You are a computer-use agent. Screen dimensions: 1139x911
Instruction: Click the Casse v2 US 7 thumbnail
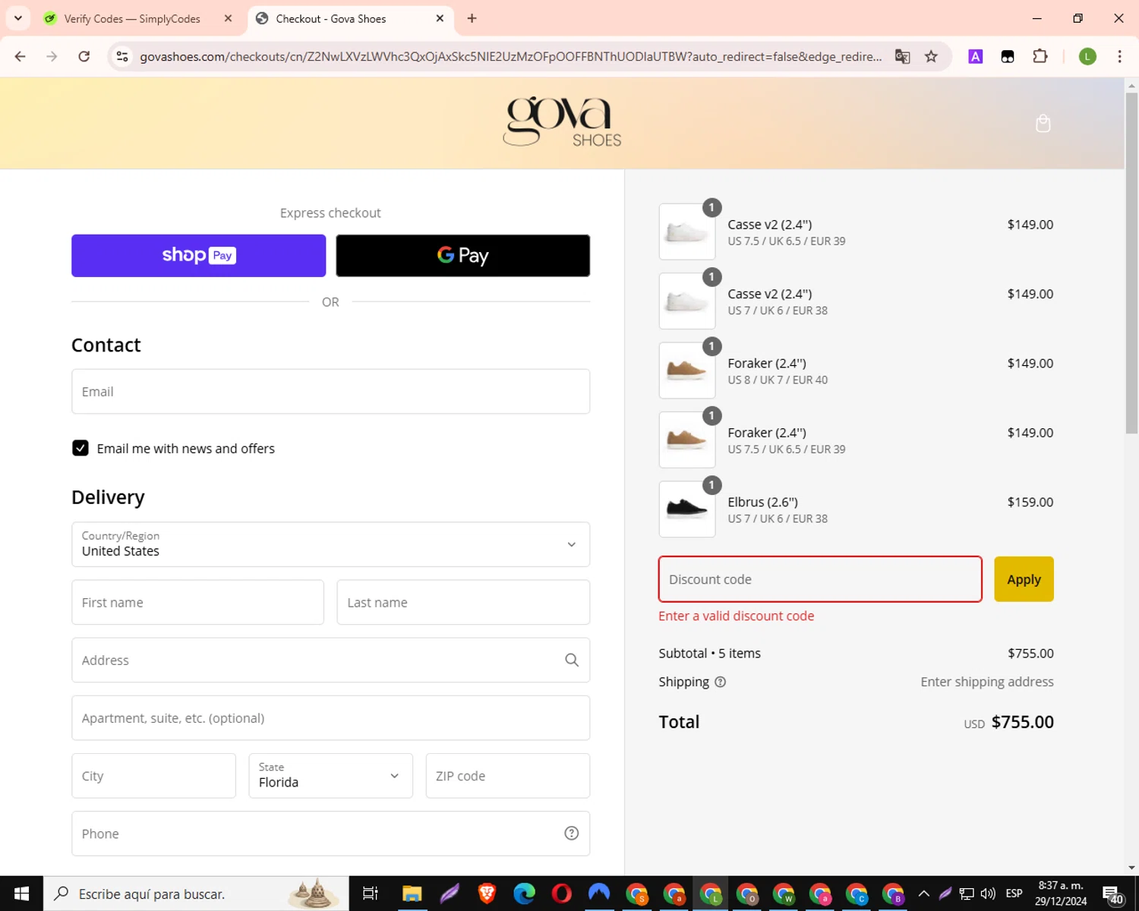[x=687, y=301]
